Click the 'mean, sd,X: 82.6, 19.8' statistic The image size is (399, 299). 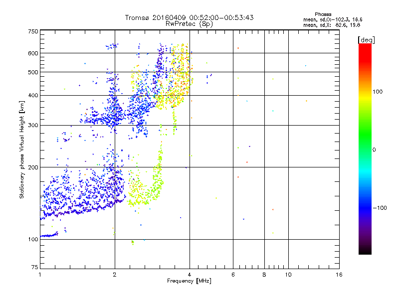tap(332, 25)
